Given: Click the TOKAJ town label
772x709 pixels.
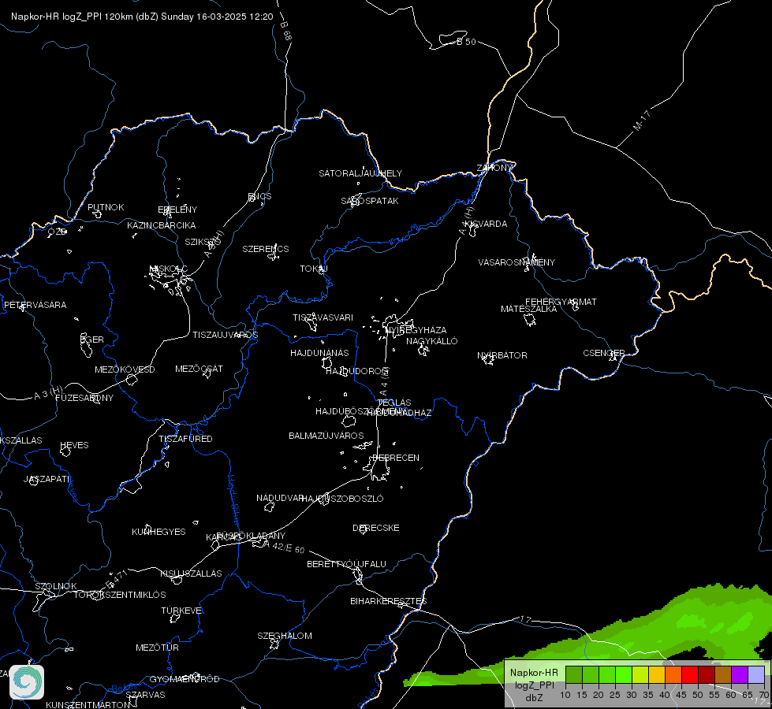Looking at the screenshot, I should click(314, 269).
